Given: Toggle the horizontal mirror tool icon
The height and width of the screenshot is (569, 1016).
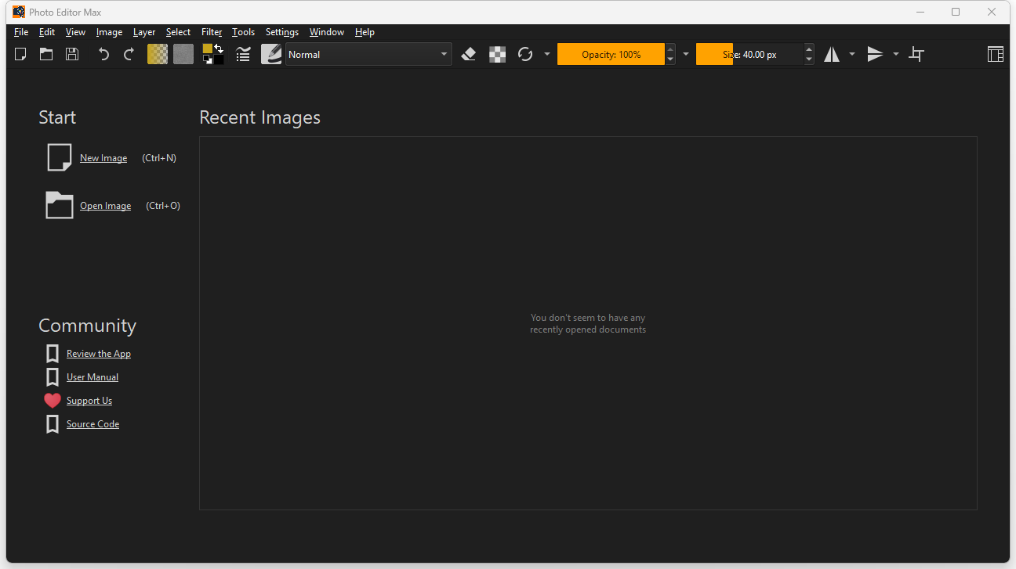Looking at the screenshot, I should pyautogui.click(x=831, y=54).
